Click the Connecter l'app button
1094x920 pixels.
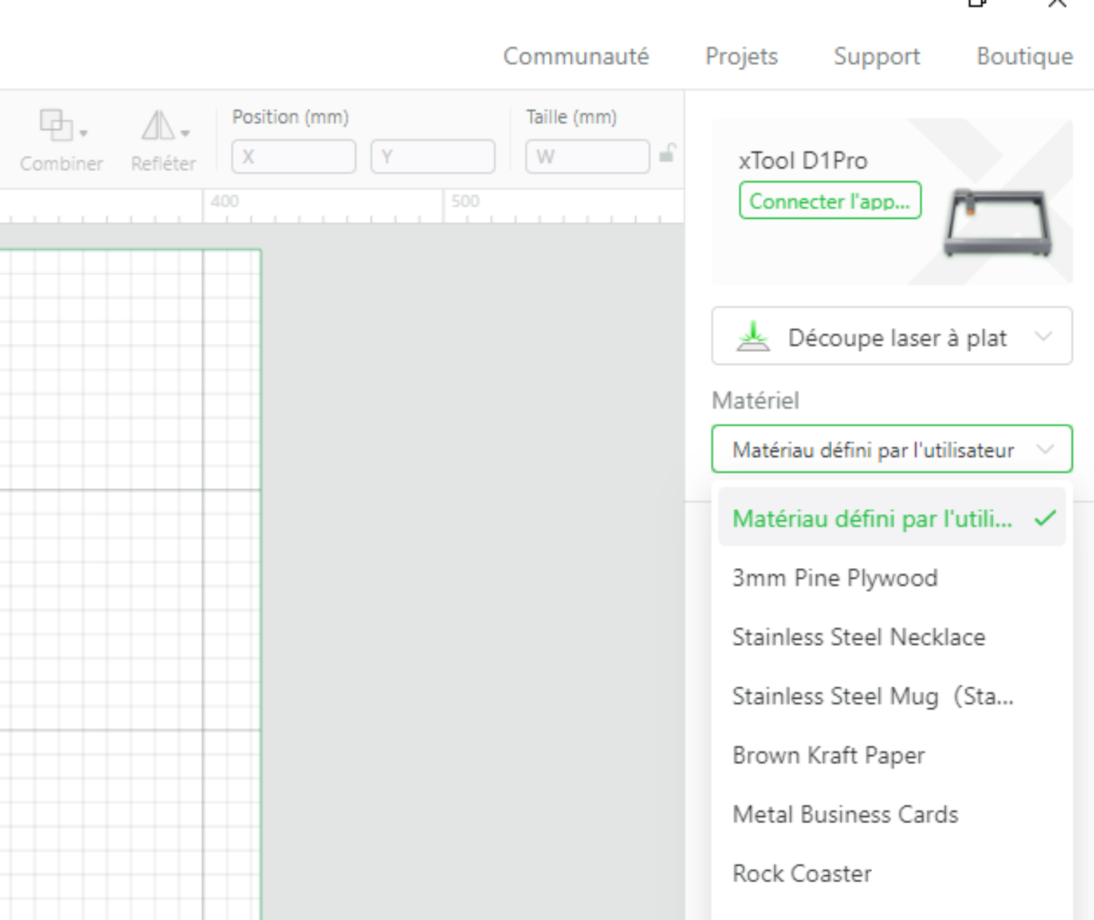click(x=829, y=200)
